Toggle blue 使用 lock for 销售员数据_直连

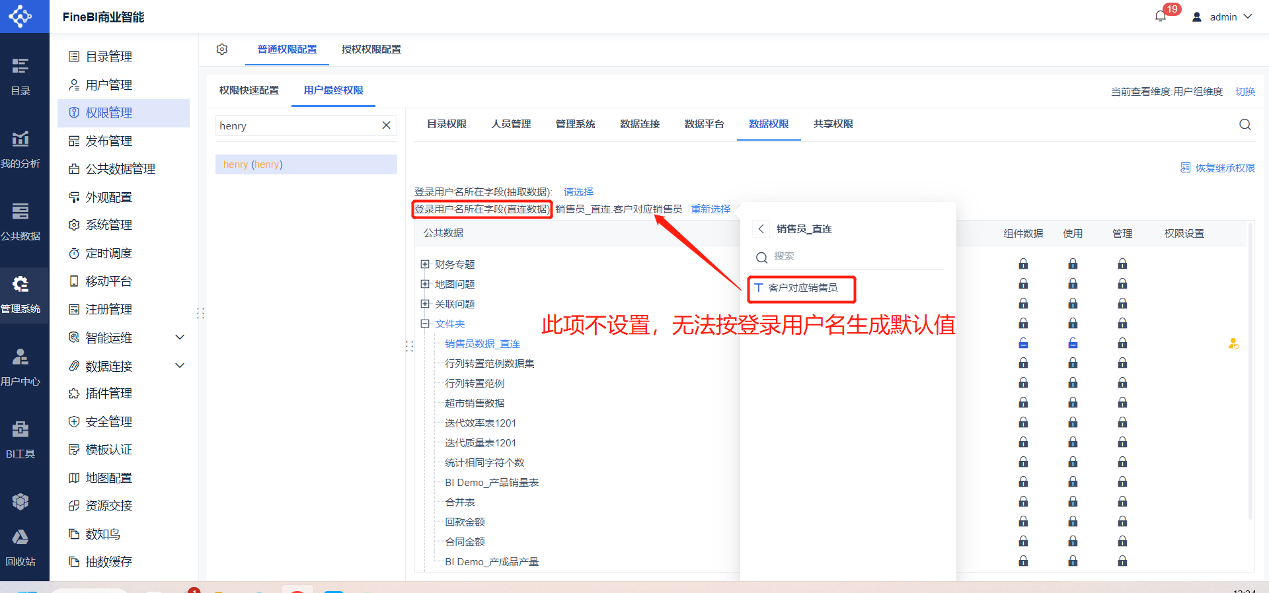point(1073,343)
